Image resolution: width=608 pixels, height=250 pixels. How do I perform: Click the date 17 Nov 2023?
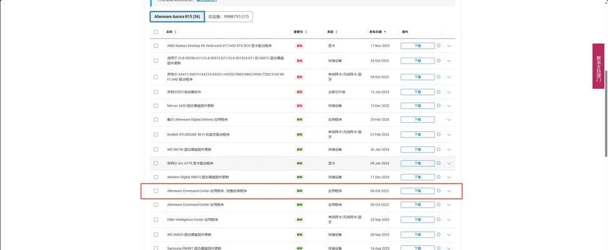pos(380,46)
